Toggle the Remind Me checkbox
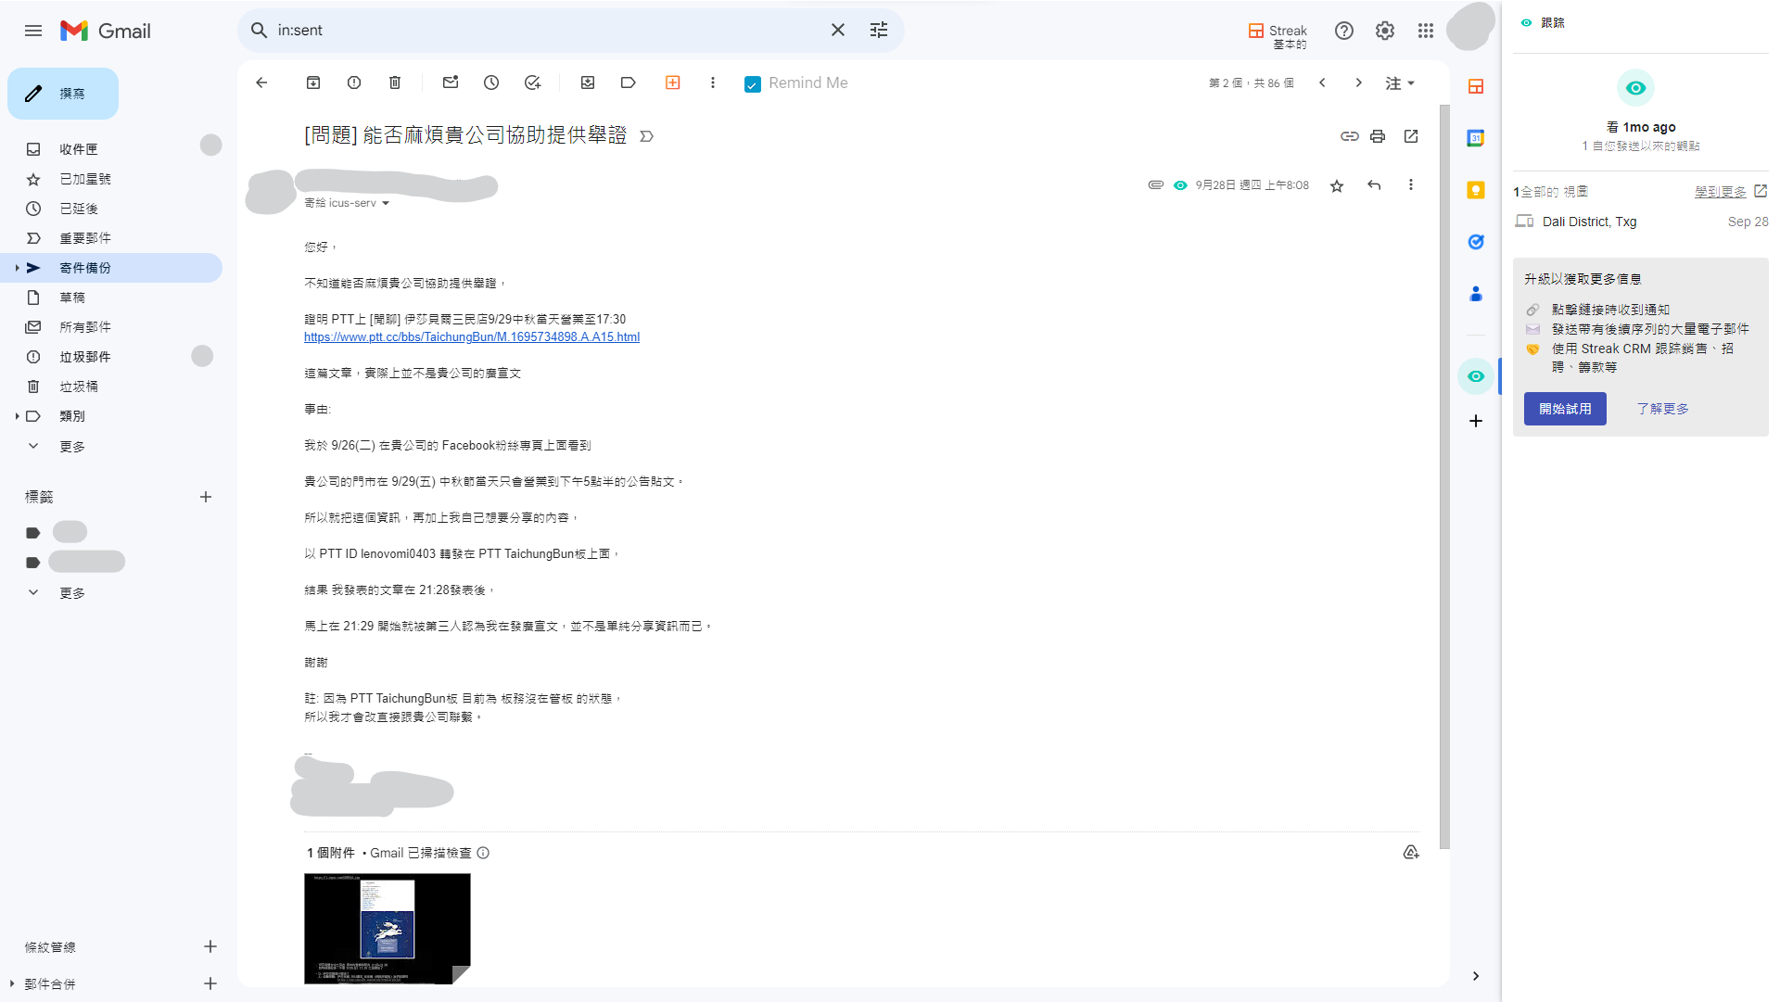The width and height of the screenshot is (1780, 1002). point(753,84)
